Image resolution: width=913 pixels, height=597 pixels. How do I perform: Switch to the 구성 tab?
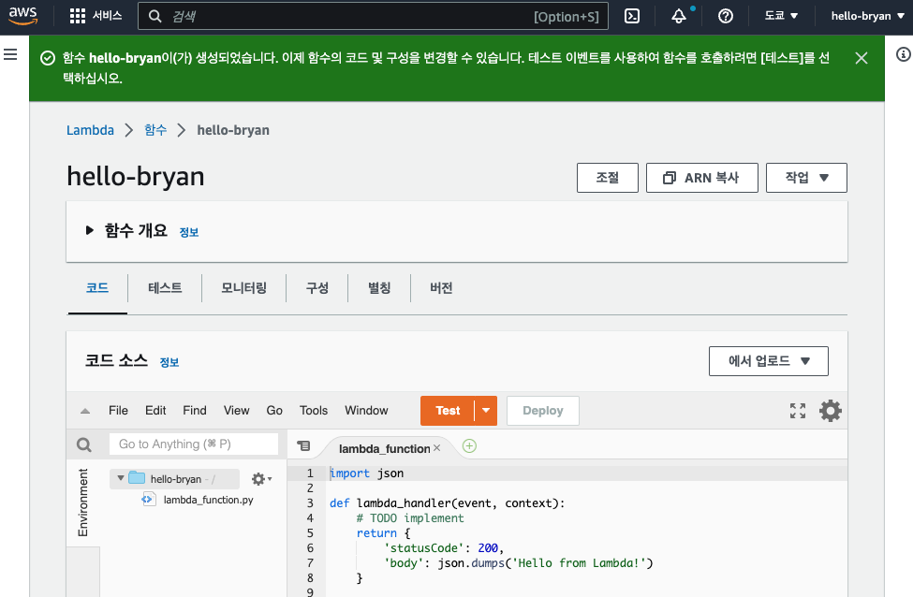[317, 288]
